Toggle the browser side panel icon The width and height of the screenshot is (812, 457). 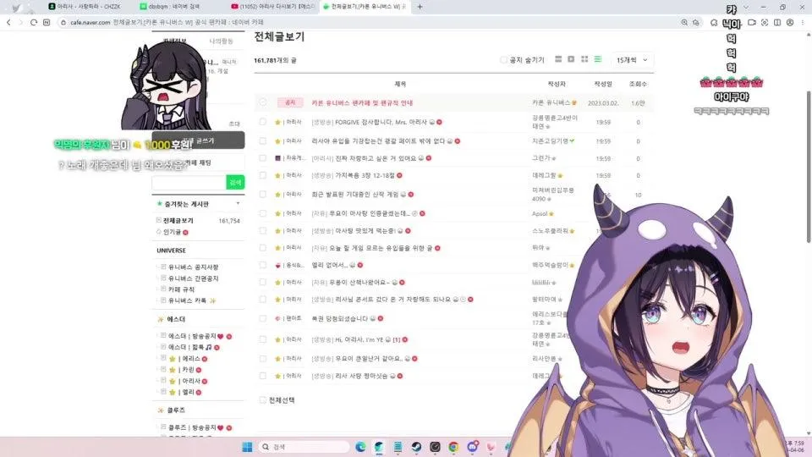coord(777,22)
